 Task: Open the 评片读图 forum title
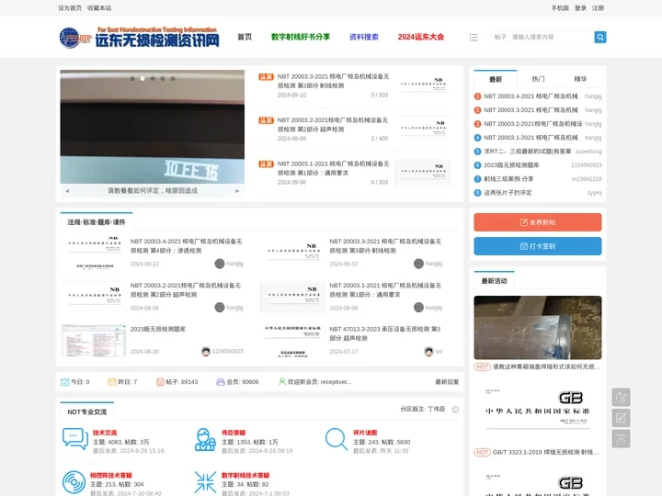[x=365, y=433]
